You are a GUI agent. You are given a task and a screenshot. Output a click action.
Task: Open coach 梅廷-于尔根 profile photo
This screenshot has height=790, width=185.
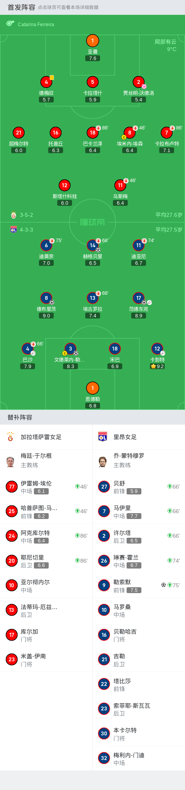pos(11,461)
